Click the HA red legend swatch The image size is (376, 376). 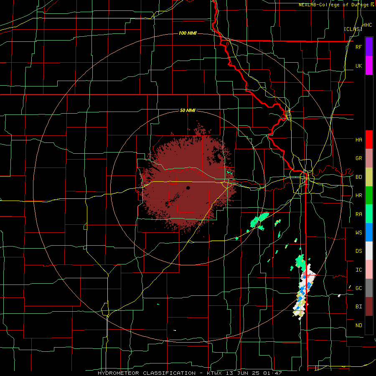click(369, 140)
